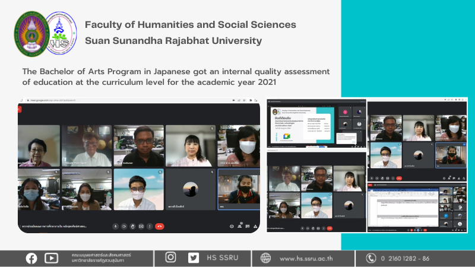Screen dimensions: 475x267
Task: Click the Twitter icon in footer
Action: point(194,258)
